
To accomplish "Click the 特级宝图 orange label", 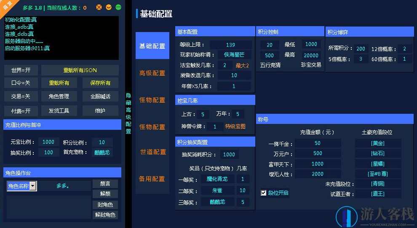I will (235, 126).
